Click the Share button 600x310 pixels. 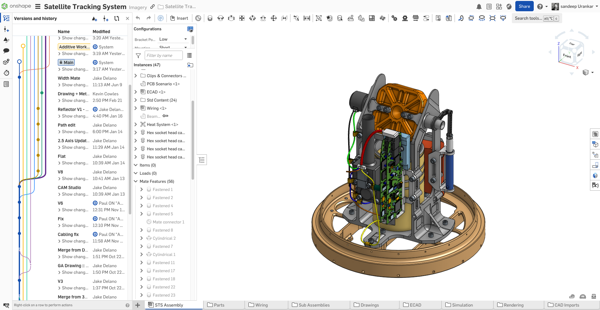coord(524,7)
